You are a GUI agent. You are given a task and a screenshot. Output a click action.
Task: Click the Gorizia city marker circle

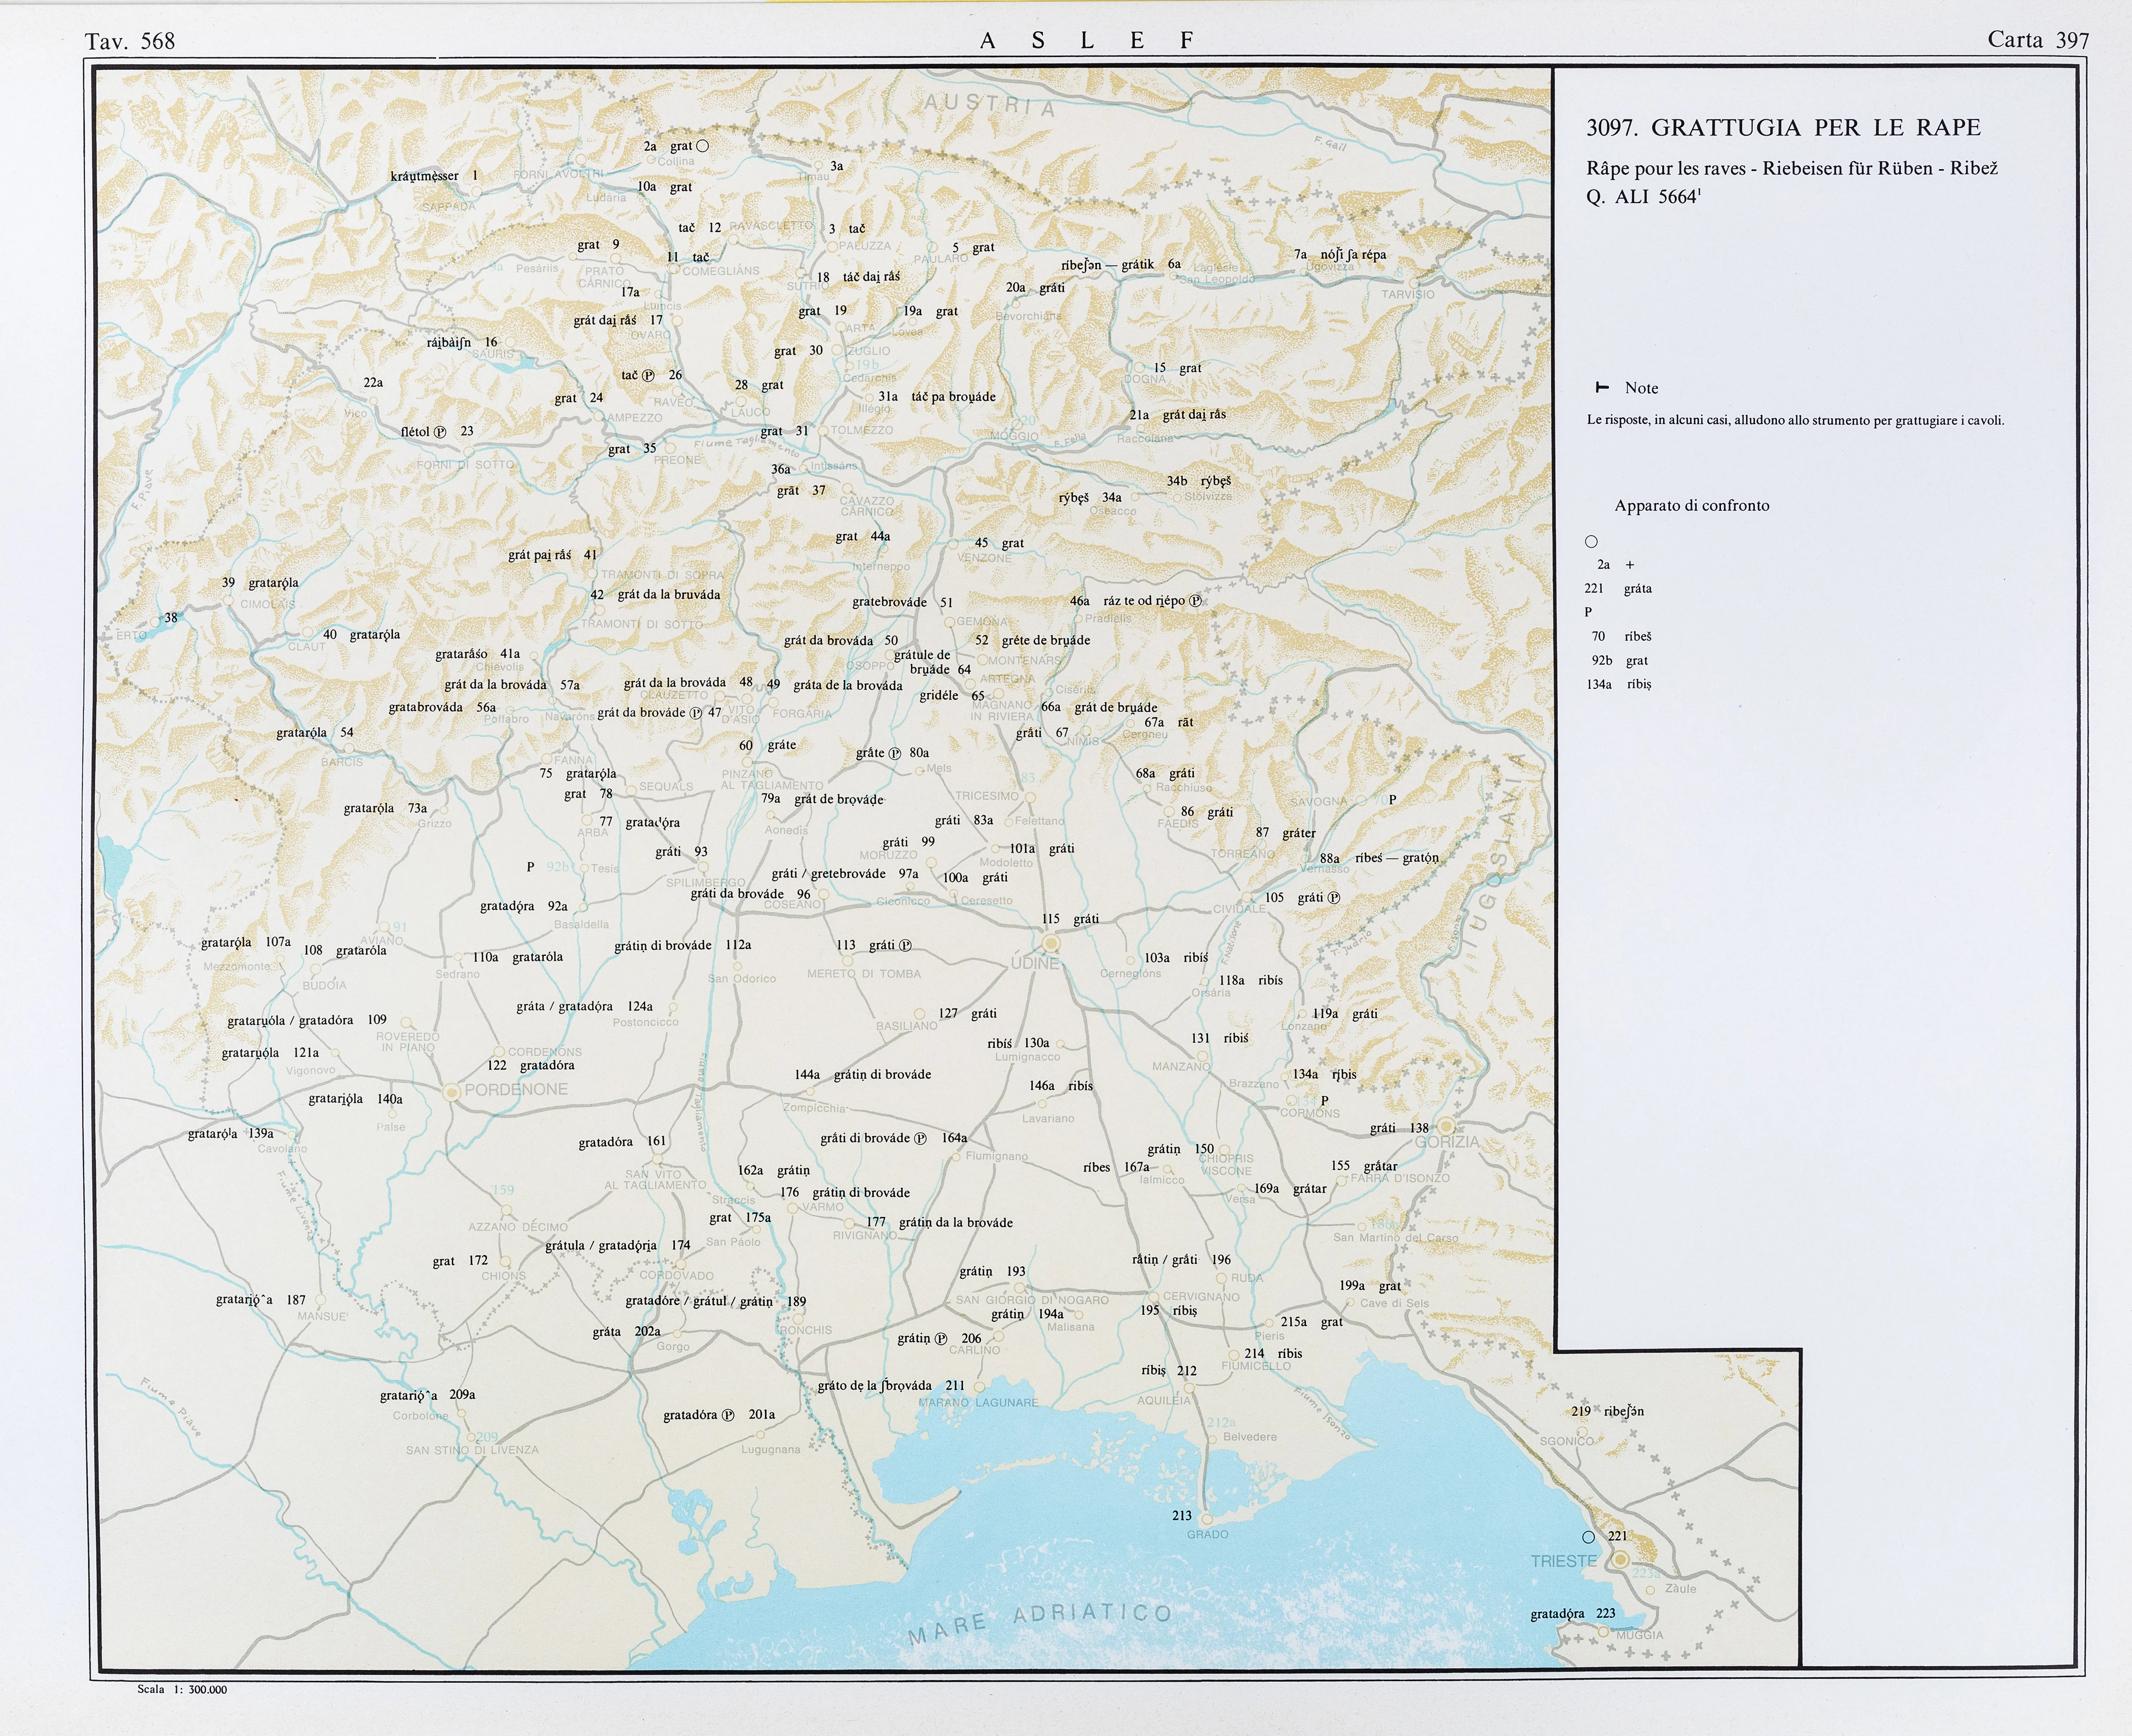pos(1445,1127)
